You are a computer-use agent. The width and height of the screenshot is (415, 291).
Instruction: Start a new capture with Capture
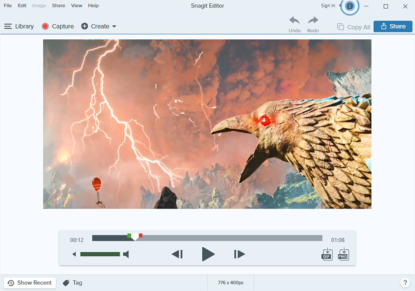[58, 26]
